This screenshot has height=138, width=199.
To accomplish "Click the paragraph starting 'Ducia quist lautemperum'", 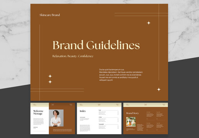I will pyautogui.click(x=121, y=75).
